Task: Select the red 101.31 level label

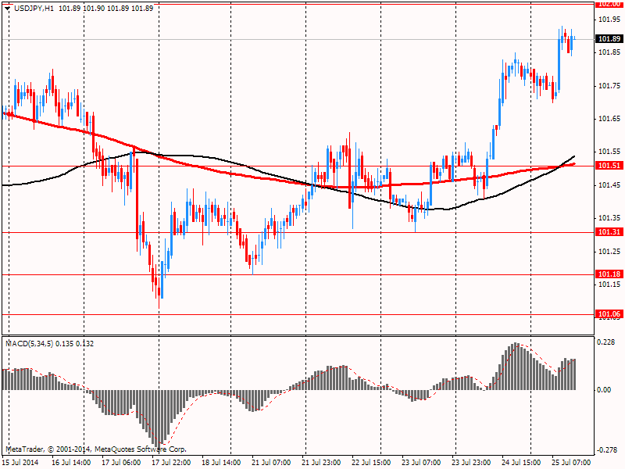Action: coord(609,232)
